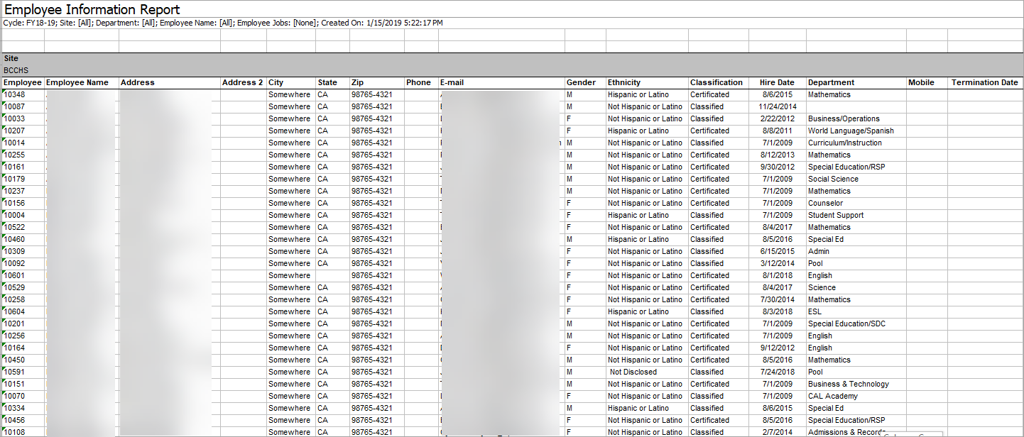Click the Employee Name column header

tap(77, 82)
